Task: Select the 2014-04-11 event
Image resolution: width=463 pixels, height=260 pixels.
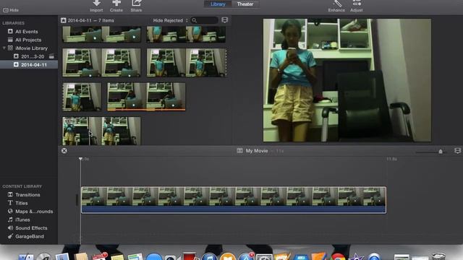Action: tap(29, 64)
